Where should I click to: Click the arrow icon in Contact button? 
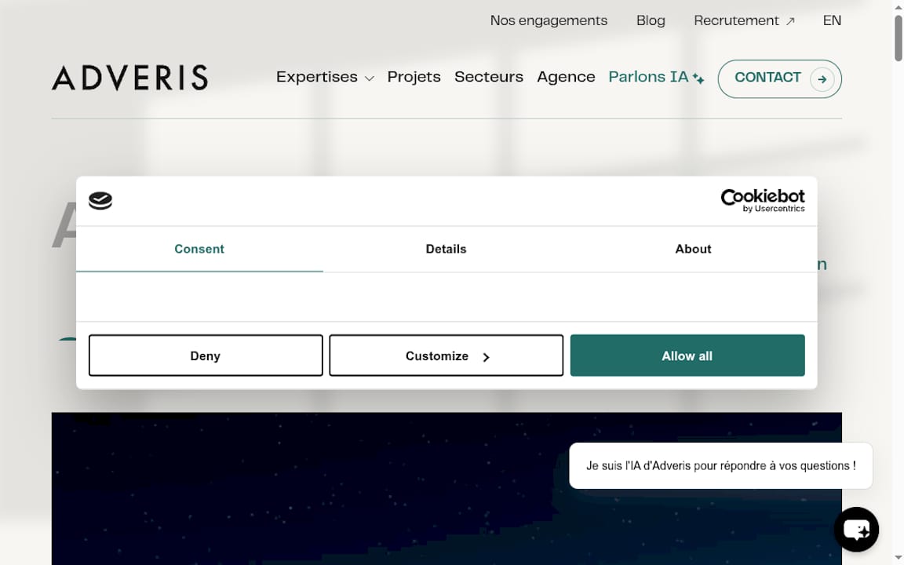coord(822,79)
